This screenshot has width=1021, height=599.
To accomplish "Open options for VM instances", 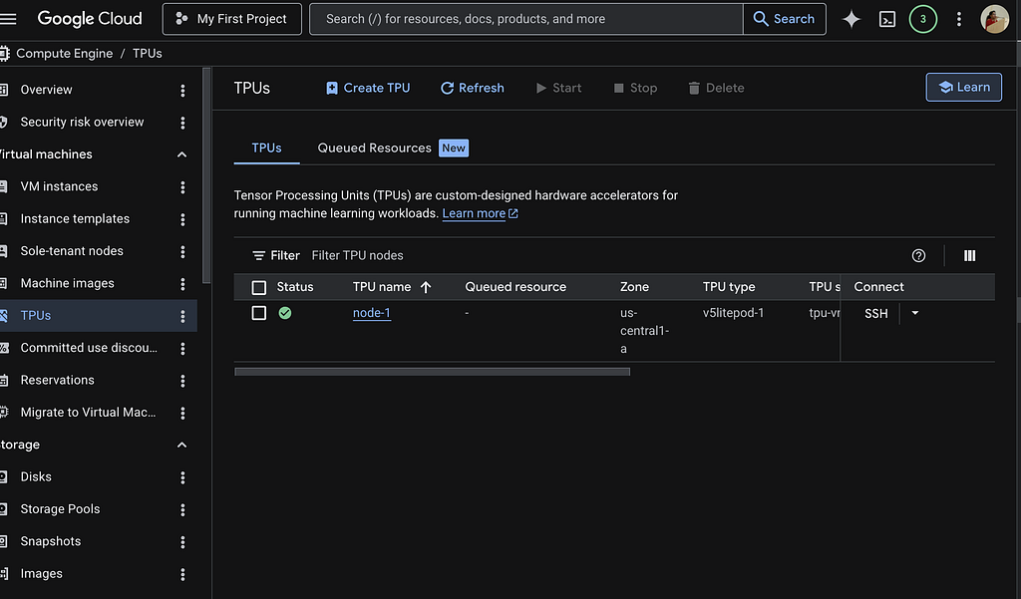I will pos(182,186).
